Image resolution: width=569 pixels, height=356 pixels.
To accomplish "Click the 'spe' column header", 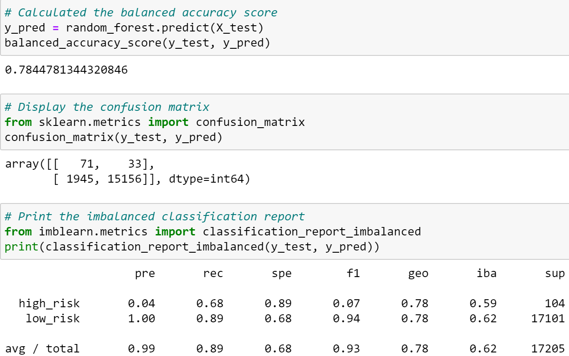I will (281, 274).
